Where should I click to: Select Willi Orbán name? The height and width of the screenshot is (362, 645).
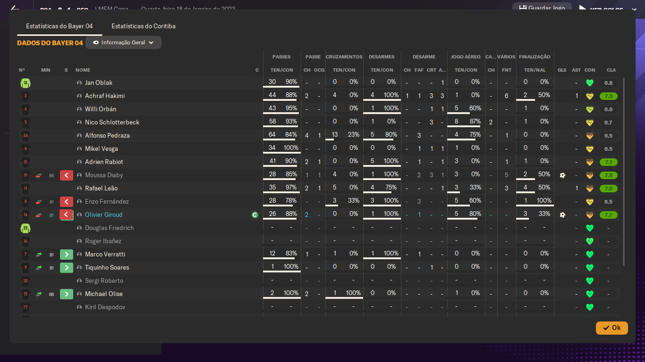[101, 109]
